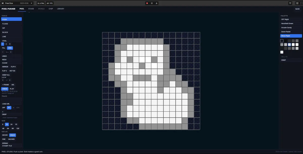Choose the Arcade Candy palette
This screenshot has height=154, width=303.
point(291,27)
